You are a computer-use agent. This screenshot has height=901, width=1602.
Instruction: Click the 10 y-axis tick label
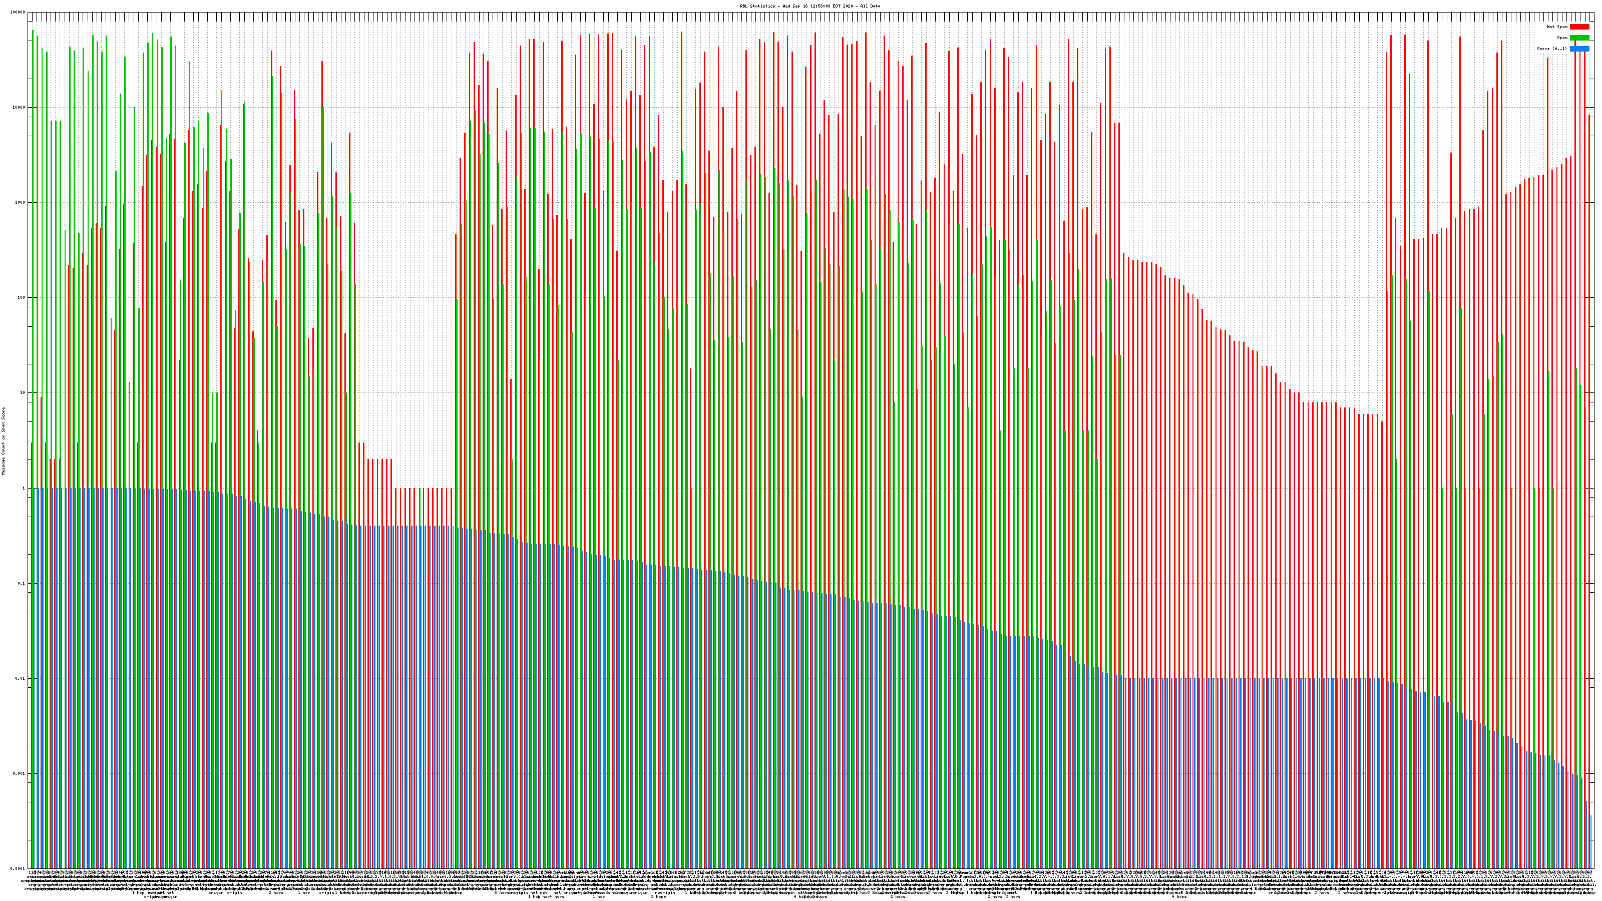[23, 393]
